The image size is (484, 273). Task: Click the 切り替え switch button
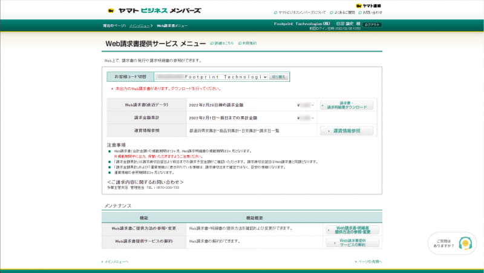279,77
